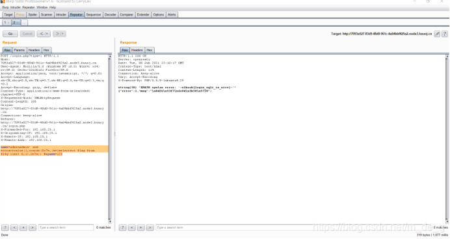The height and width of the screenshot is (239, 450).
Task: Click the highlighted extractvalue payload line
Action: [x=47, y=151]
